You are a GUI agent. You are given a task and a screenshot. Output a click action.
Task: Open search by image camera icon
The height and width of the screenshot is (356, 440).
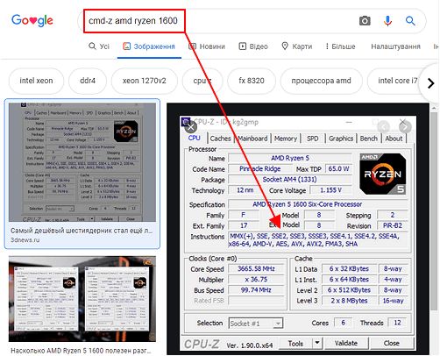click(x=365, y=21)
